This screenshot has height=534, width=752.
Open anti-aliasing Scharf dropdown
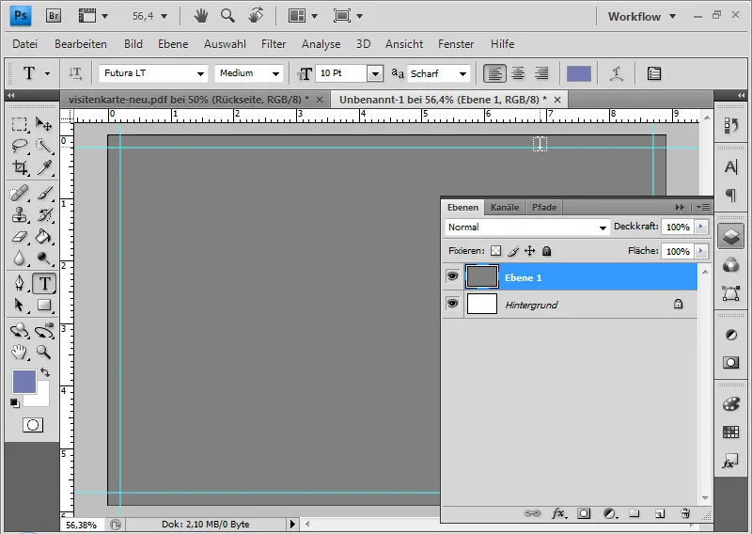point(462,74)
